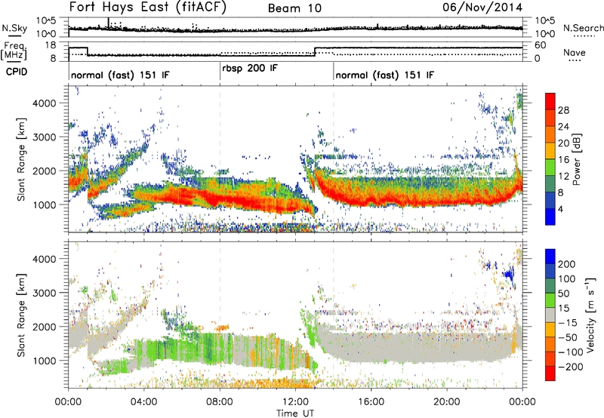Screen dimensions: 604x418
Task: Click the 'Velocity [m s⁻¹]' colorbar title
Action: (x=590, y=314)
